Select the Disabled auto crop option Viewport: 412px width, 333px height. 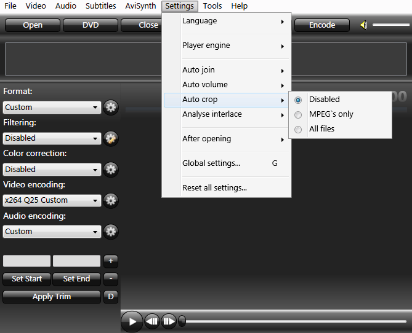324,100
